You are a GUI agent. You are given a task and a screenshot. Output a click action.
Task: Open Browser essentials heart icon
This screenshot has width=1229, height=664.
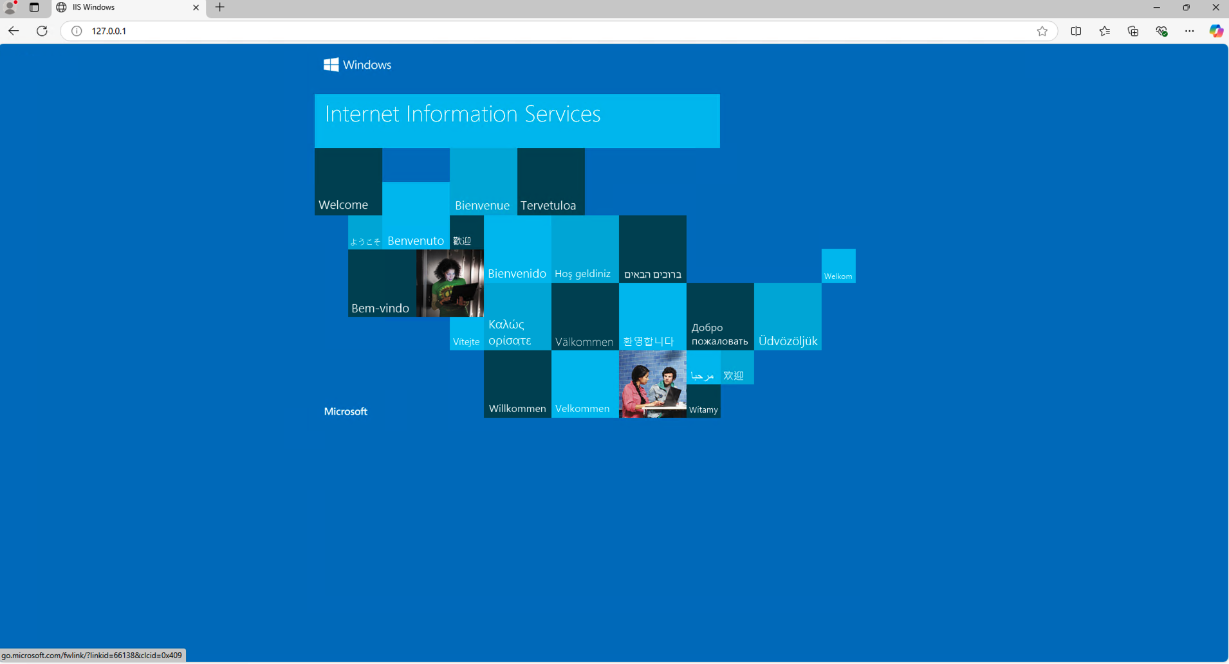[1161, 31]
